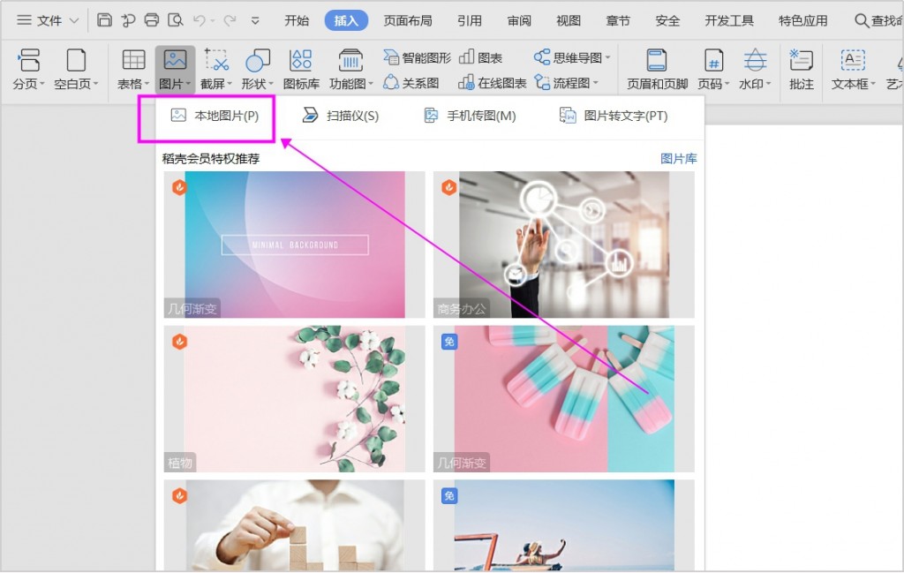Switch to the 开始 tab
Image resolution: width=904 pixels, height=573 pixels.
[x=297, y=21]
